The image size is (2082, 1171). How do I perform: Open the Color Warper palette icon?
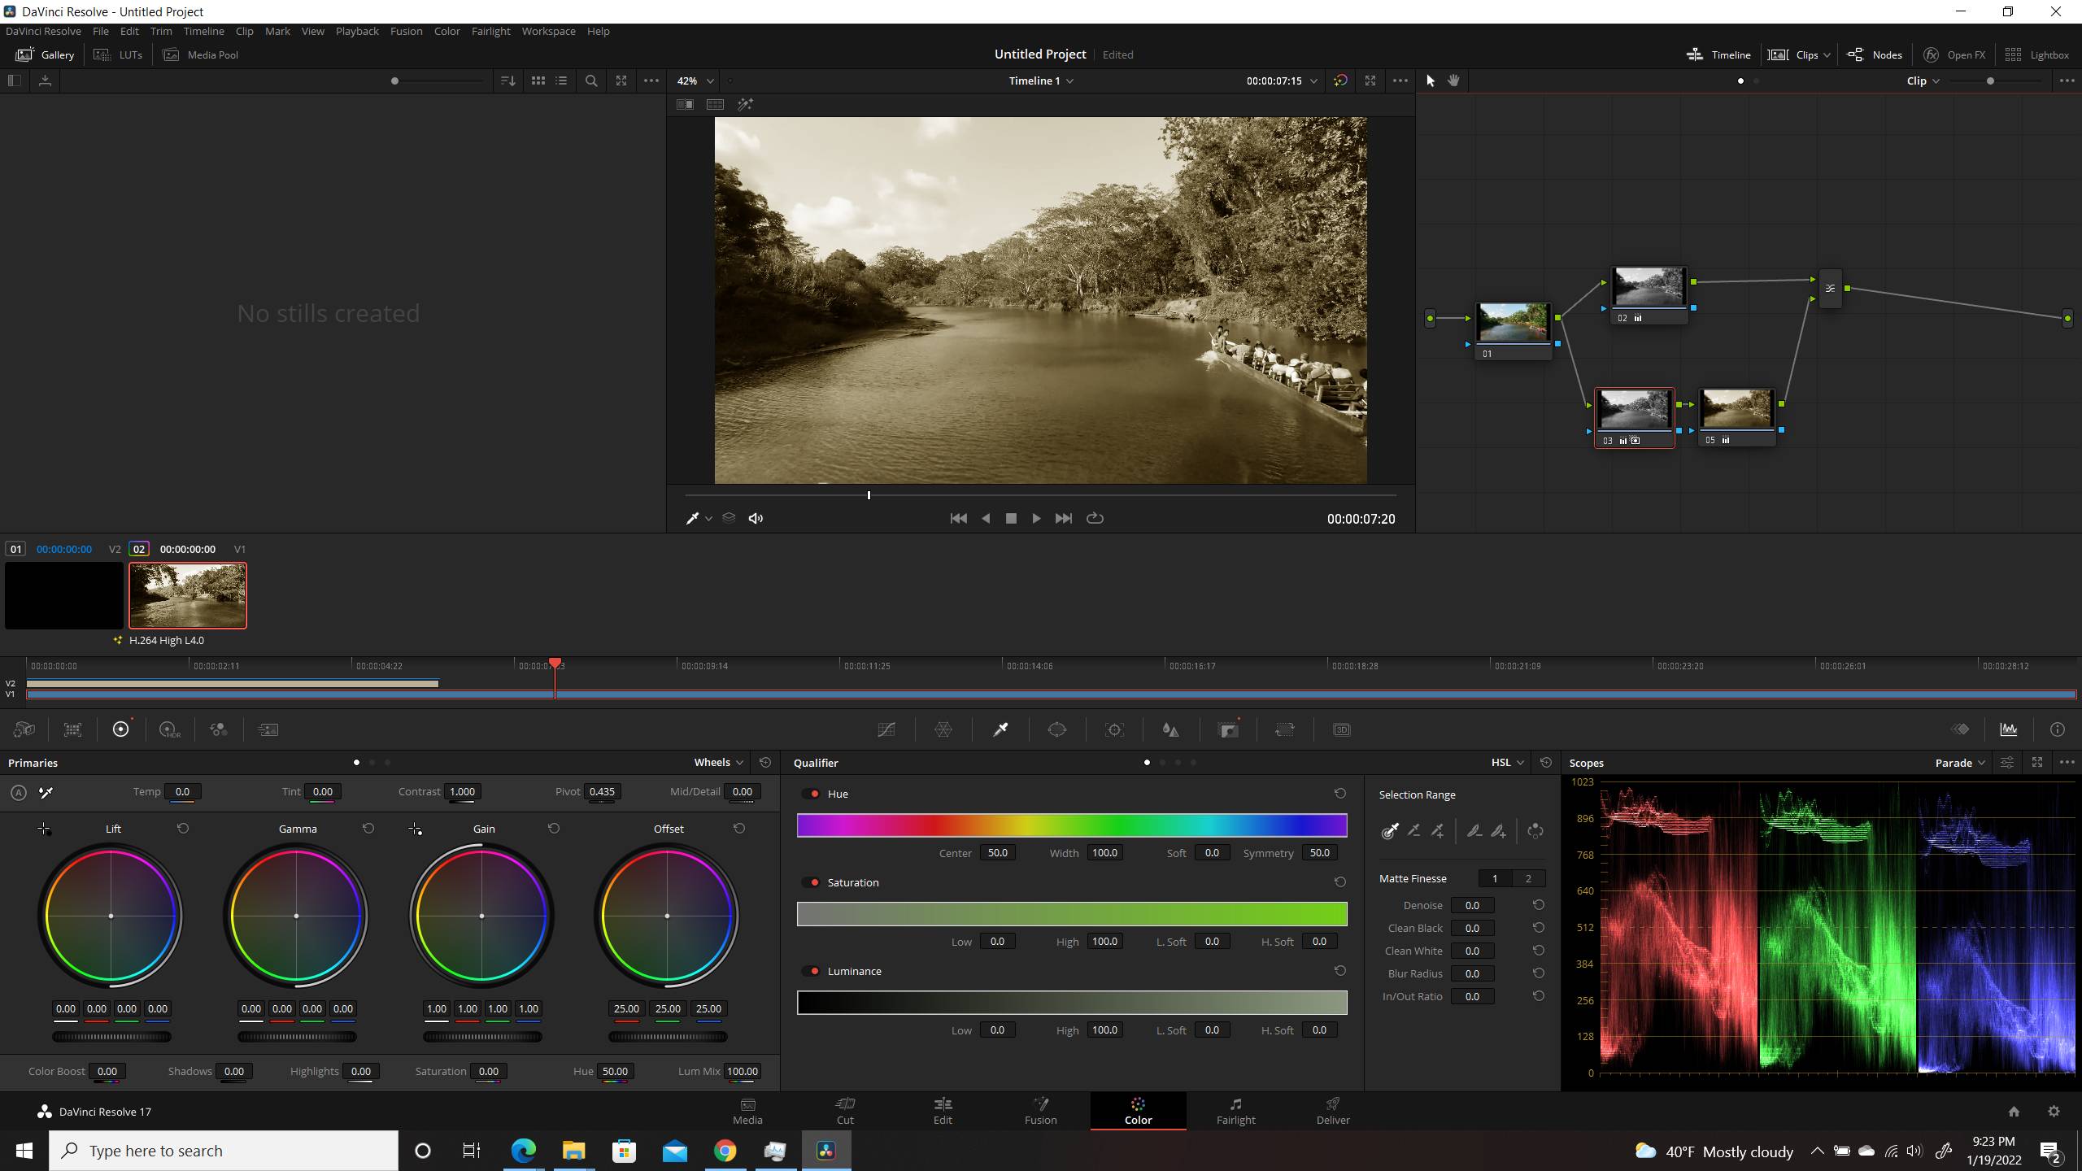[943, 729]
